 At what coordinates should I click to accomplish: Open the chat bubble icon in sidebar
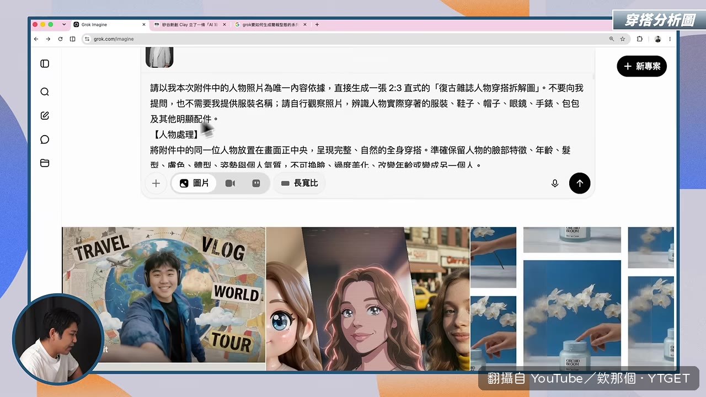45,140
